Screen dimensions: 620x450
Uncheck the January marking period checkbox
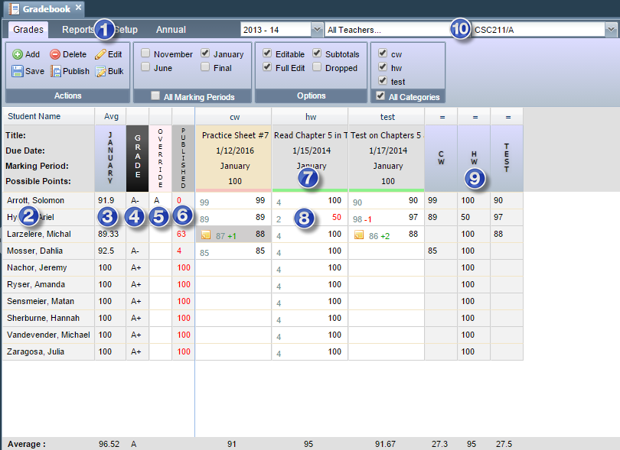[x=205, y=53]
